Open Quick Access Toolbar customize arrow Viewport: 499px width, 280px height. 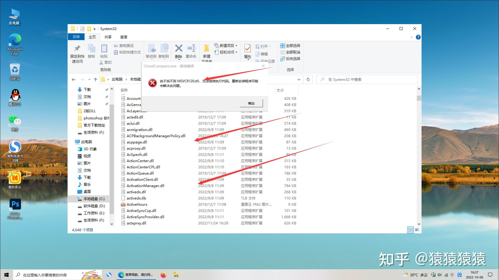(94, 29)
